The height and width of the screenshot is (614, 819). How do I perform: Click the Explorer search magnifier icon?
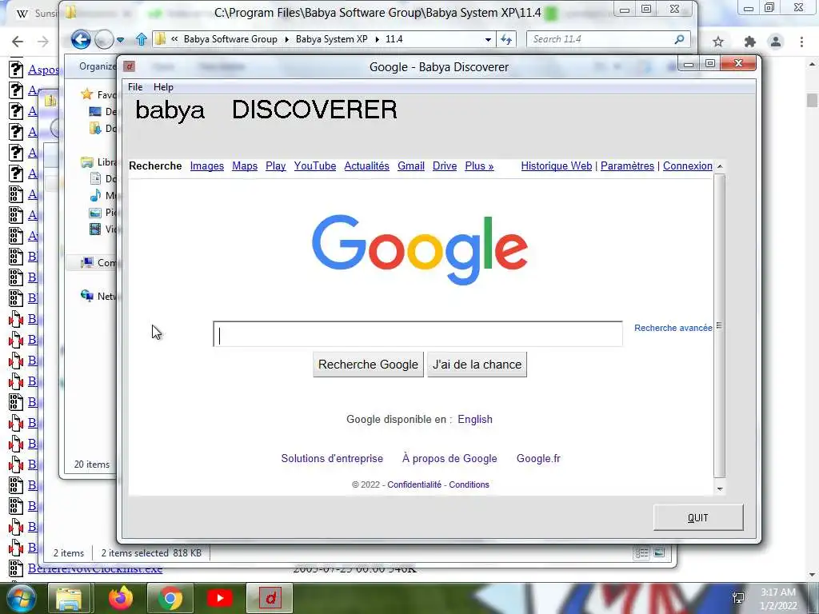click(x=679, y=39)
